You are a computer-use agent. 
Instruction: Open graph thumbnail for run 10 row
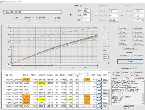(99, 80)
